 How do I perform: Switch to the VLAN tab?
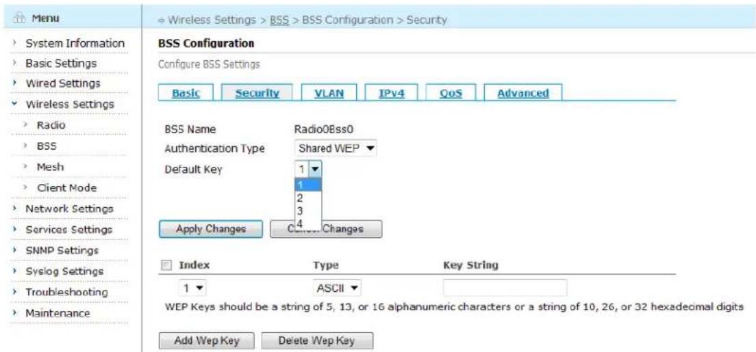[x=329, y=94]
